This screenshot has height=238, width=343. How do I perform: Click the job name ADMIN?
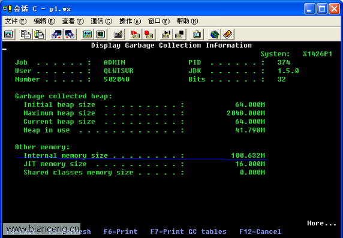pyautogui.click(x=115, y=62)
